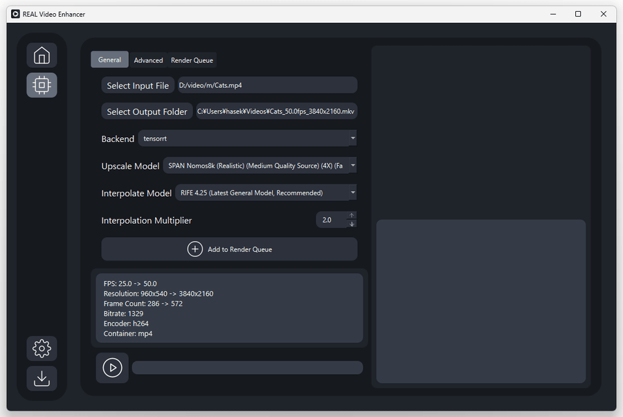Screen dimensions: 623x417
Task: Maximize the REAL Video Enhancer window
Action: coord(578,14)
